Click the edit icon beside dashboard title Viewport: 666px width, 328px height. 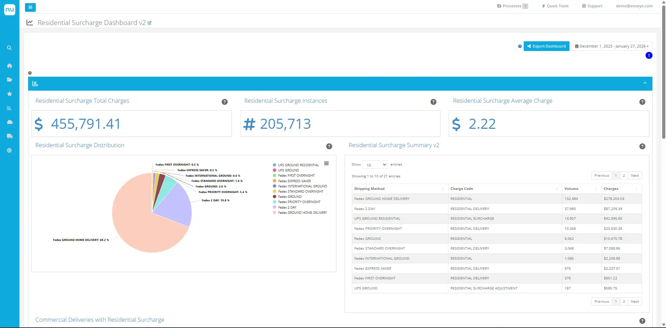(x=150, y=23)
